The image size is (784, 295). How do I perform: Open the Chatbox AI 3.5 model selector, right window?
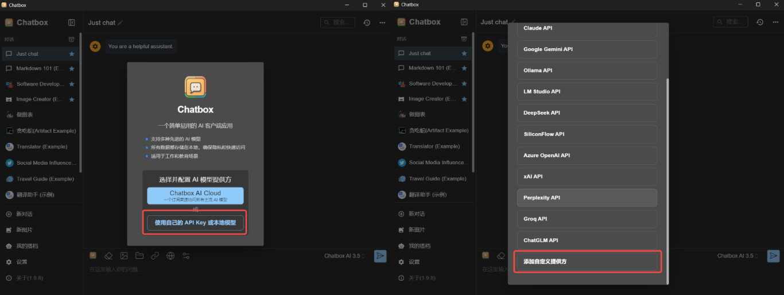coord(738,255)
